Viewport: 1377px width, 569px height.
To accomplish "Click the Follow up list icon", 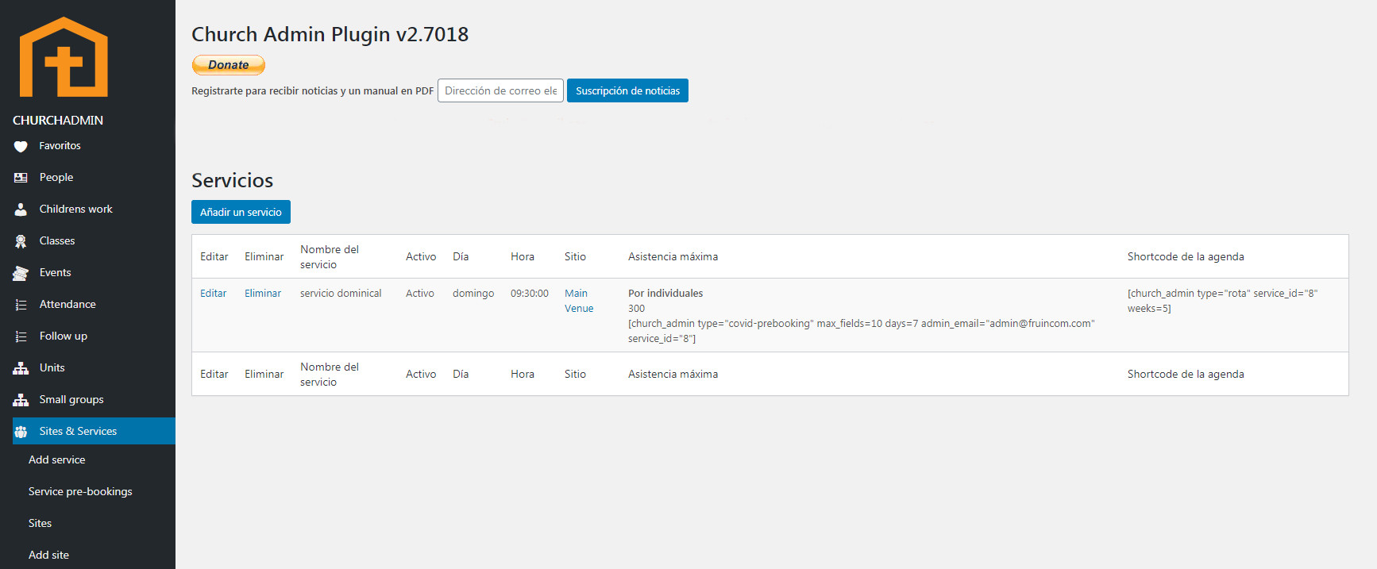I will coord(21,336).
